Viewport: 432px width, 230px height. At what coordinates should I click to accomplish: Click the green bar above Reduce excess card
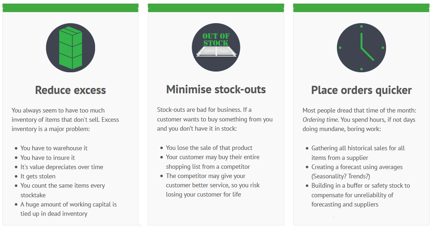coord(71,8)
